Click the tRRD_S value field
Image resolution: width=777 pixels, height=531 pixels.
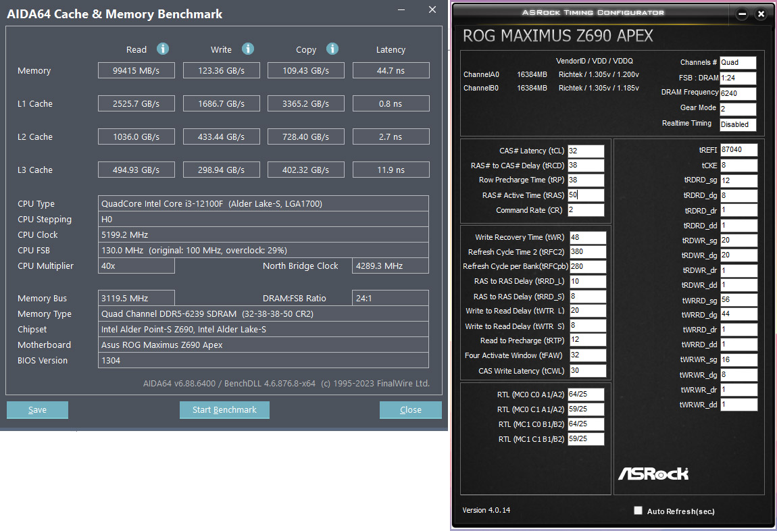[x=588, y=296]
